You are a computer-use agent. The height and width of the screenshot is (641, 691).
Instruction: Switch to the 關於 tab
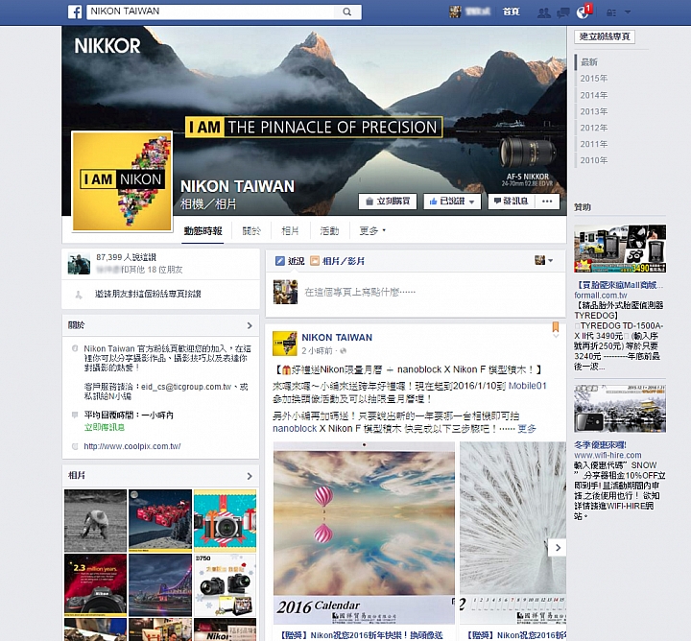tap(251, 231)
